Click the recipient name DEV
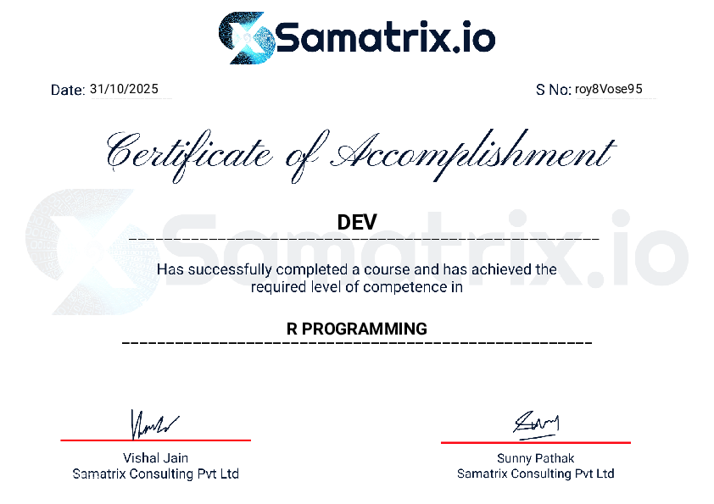 point(357,223)
